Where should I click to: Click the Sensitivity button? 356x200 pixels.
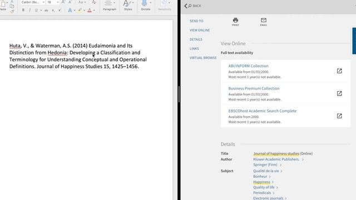point(165,6)
